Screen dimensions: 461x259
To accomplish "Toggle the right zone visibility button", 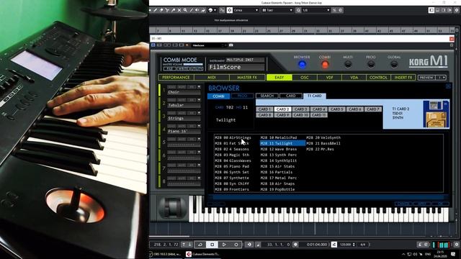I will [x=444, y=10].
